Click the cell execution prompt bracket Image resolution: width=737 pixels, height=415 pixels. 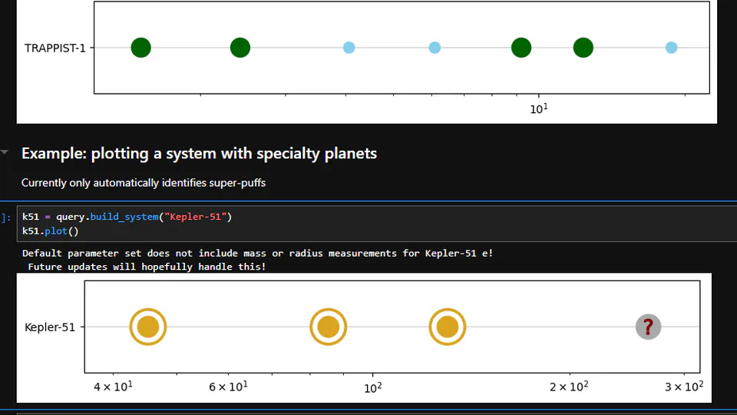6,217
